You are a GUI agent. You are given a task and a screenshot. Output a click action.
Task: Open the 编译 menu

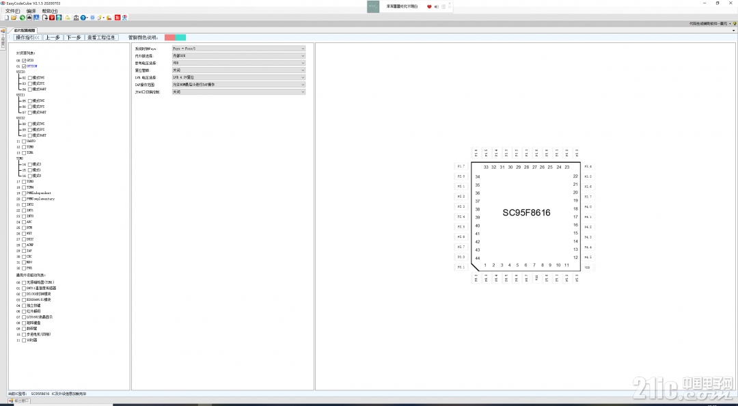coord(31,11)
